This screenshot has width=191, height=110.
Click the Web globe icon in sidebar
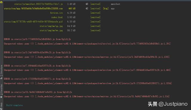coord(1,109)
